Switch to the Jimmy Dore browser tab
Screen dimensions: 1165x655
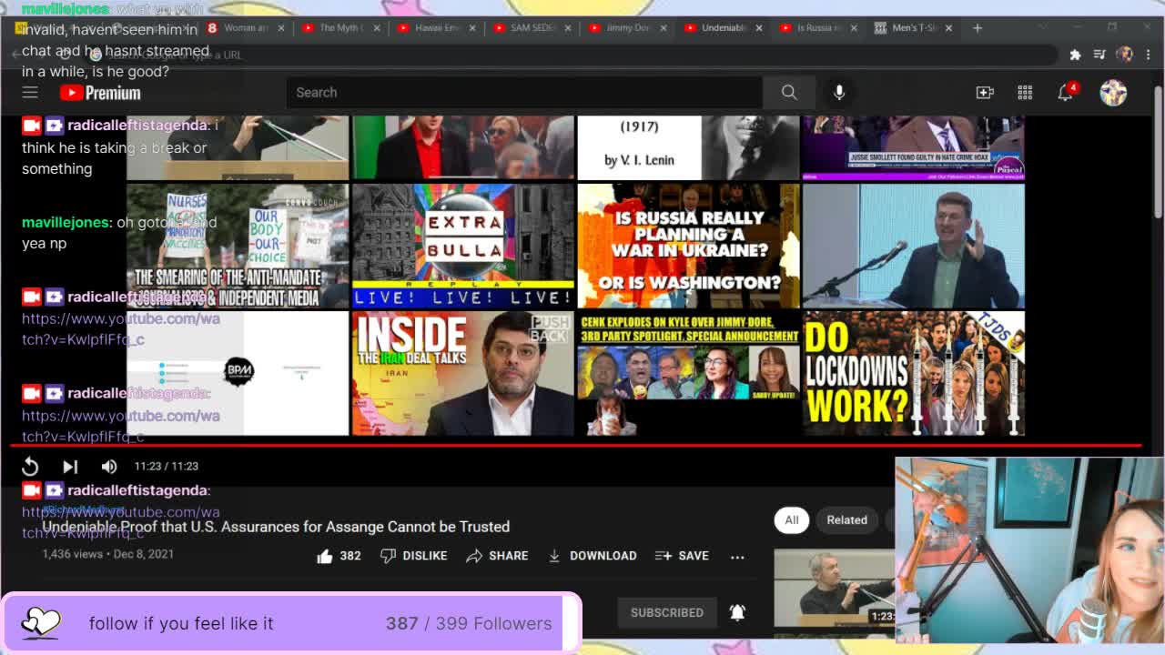626,28
